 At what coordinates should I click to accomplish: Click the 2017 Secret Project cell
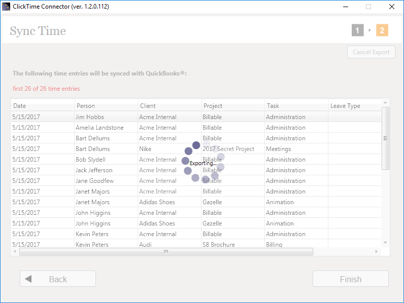233,148
